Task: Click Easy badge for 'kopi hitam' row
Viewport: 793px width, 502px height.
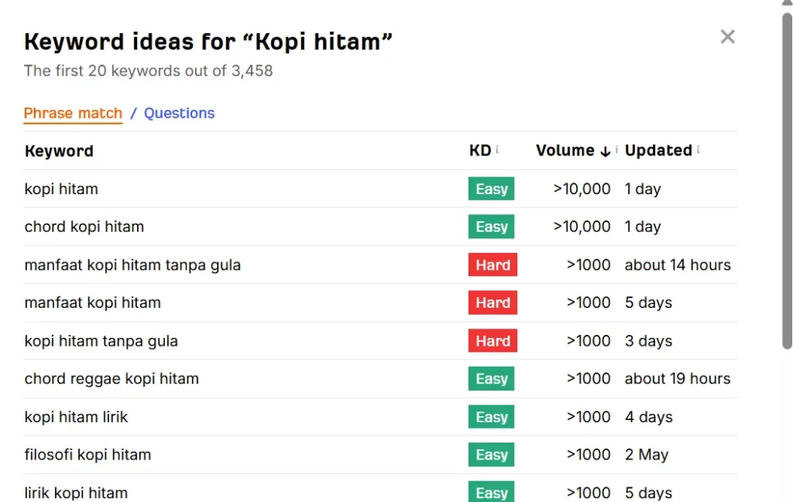Action: tap(491, 189)
